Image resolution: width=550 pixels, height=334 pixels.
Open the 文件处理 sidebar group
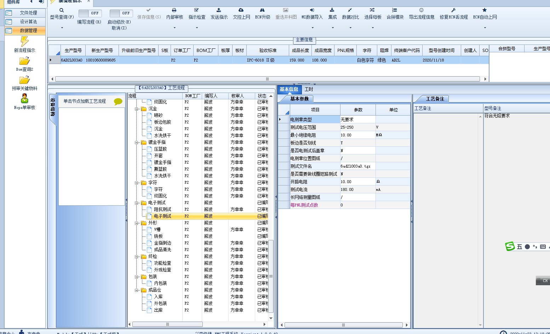(25, 13)
